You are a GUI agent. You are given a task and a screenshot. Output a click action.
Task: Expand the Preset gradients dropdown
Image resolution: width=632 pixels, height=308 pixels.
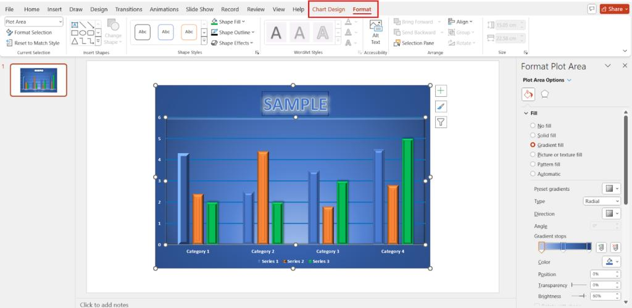612,189
